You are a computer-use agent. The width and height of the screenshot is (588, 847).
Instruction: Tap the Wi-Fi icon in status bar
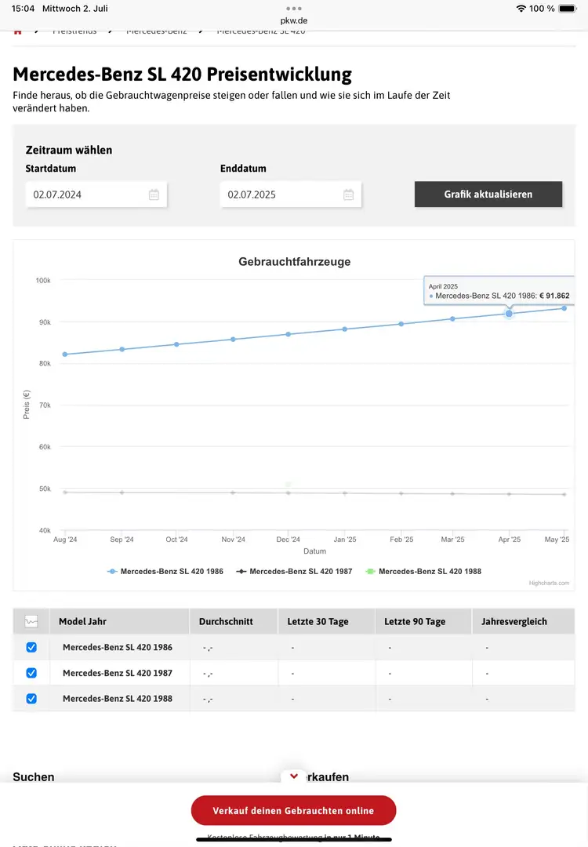[x=521, y=9]
